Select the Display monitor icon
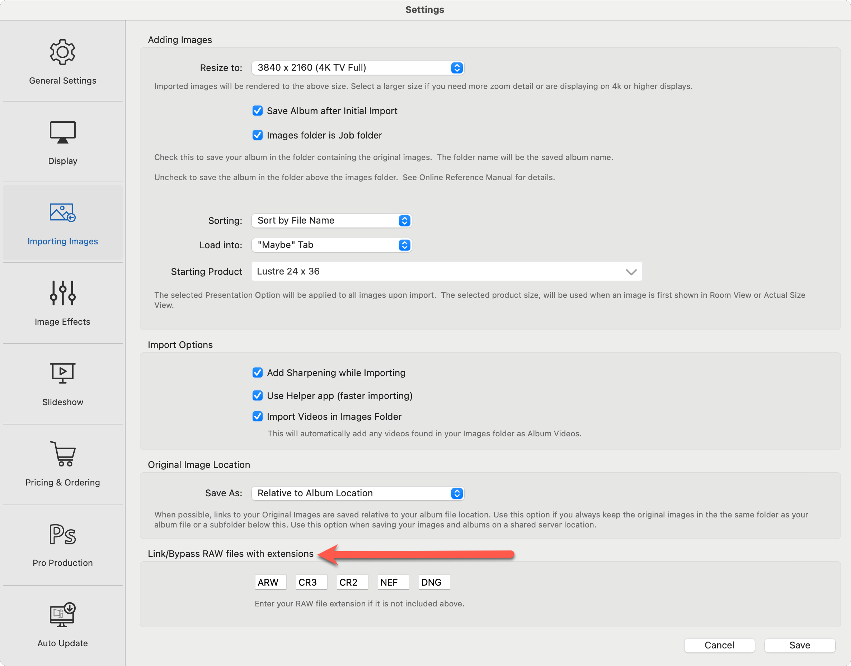The image size is (851, 666). pyautogui.click(x=62, y=132)
